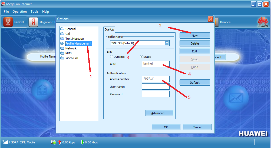The height and width of the screenshot is (148, 271).
Task: Click the Access number field
Action: tap(156, 79)
